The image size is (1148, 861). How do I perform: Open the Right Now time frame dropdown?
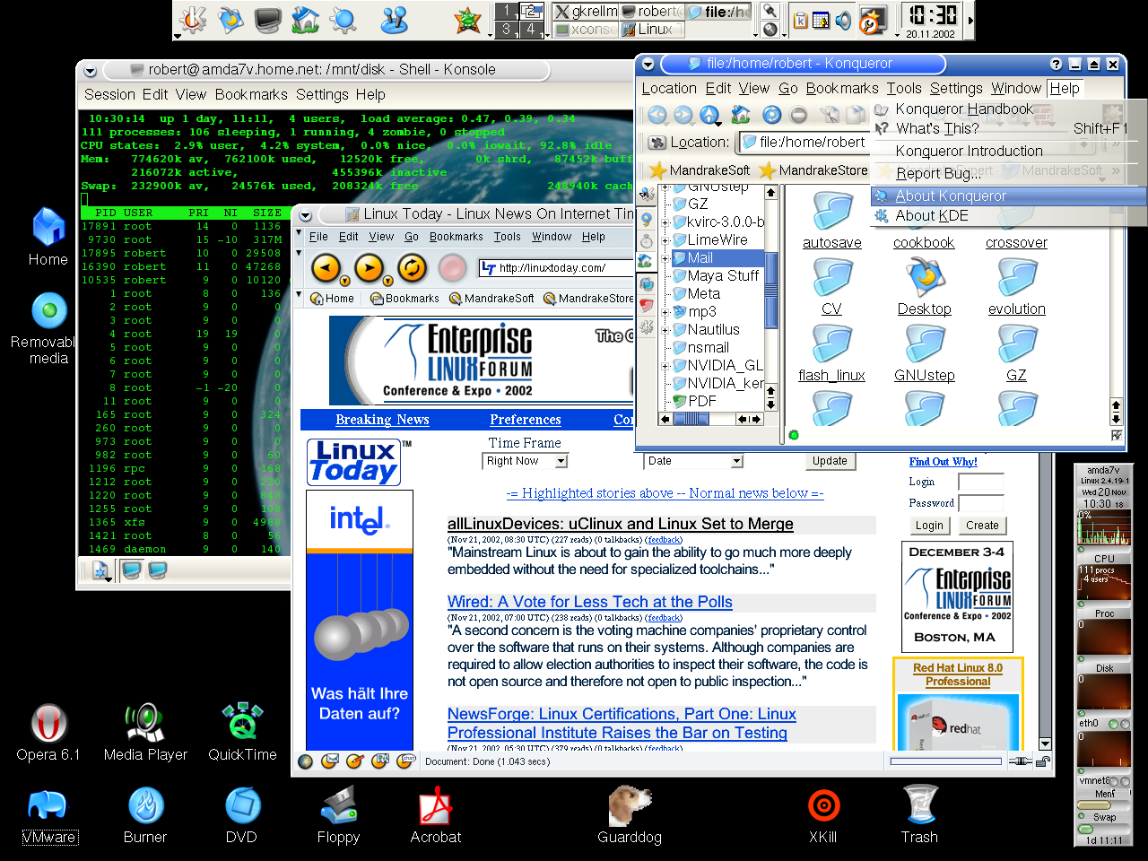pyautogui.click(x=526, y=461)
